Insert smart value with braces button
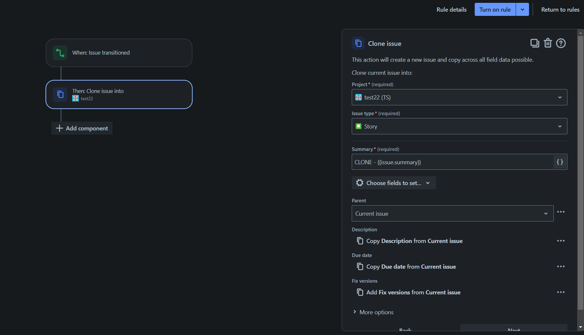This screenshot has height=335, width=584. 559,162
